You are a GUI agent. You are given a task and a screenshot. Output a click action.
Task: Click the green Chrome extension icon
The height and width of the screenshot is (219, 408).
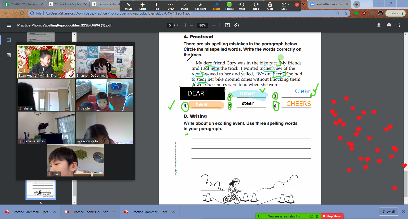pos(356,13)
